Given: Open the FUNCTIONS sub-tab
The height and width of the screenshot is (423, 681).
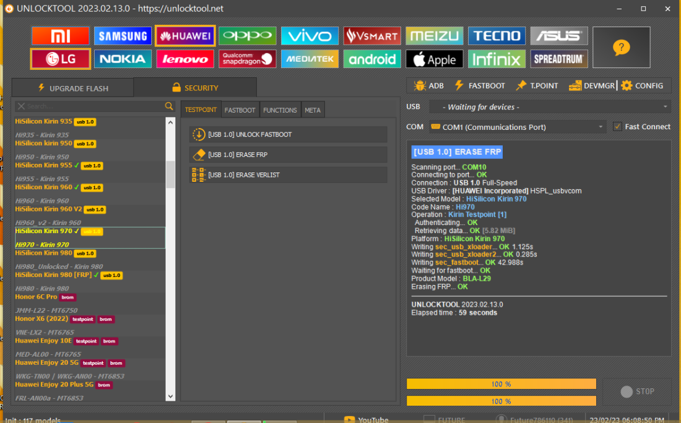Looking at the screenshot, I should click(280, 110).
